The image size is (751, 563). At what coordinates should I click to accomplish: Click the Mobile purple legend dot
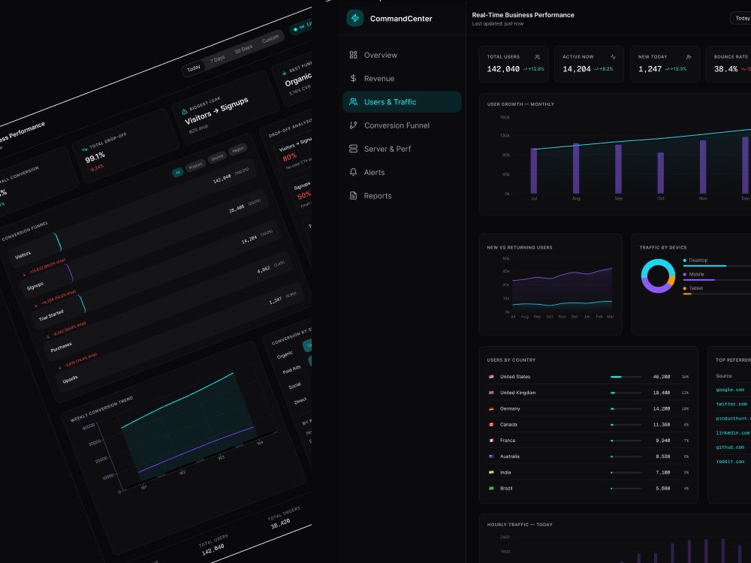684,274
